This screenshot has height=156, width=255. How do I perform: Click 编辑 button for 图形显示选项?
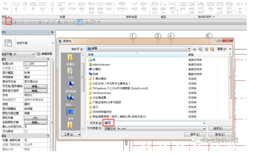35,91
